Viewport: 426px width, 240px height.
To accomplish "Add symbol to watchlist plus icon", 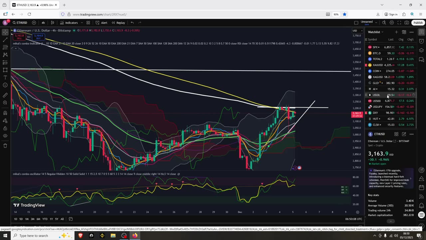I will (x=396, y=32).
